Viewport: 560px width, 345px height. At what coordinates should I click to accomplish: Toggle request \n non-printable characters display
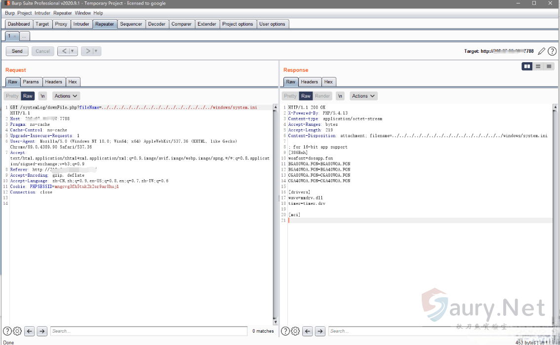pos(43,96)
